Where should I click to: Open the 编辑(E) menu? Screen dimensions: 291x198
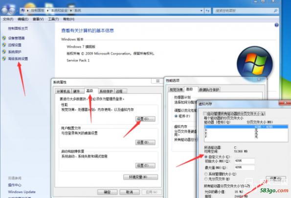point(23,19)
